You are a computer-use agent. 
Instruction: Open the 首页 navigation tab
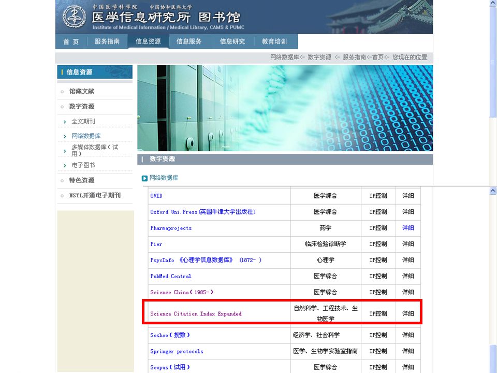[71, 41]
